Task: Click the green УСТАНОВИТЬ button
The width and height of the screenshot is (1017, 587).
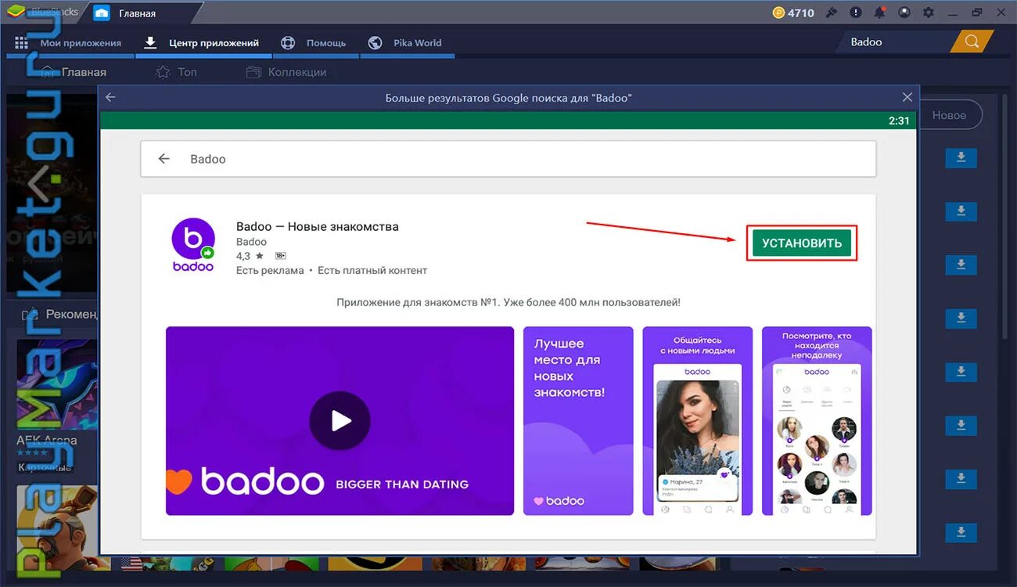Action: tap(802, 243)
